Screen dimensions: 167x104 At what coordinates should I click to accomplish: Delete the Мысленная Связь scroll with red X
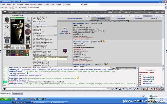(x=70, y=33)
